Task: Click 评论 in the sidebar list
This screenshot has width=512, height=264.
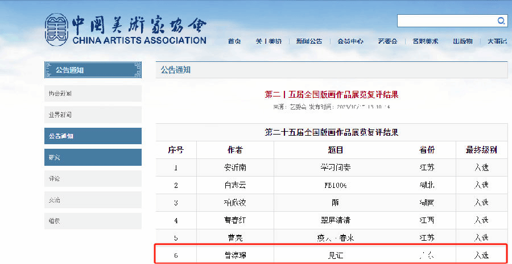Action: coord(93,179)
